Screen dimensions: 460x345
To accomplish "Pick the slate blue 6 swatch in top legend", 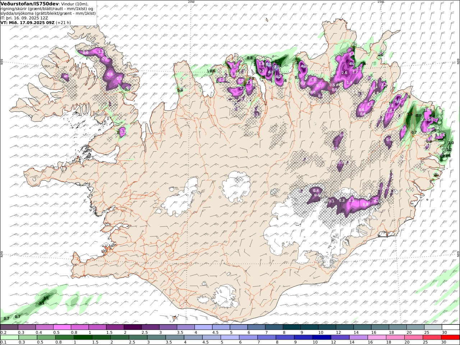I will click(x=256, y=327).
